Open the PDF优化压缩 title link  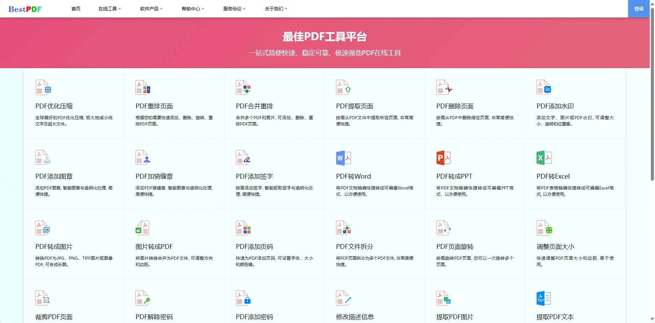point(54,106)
